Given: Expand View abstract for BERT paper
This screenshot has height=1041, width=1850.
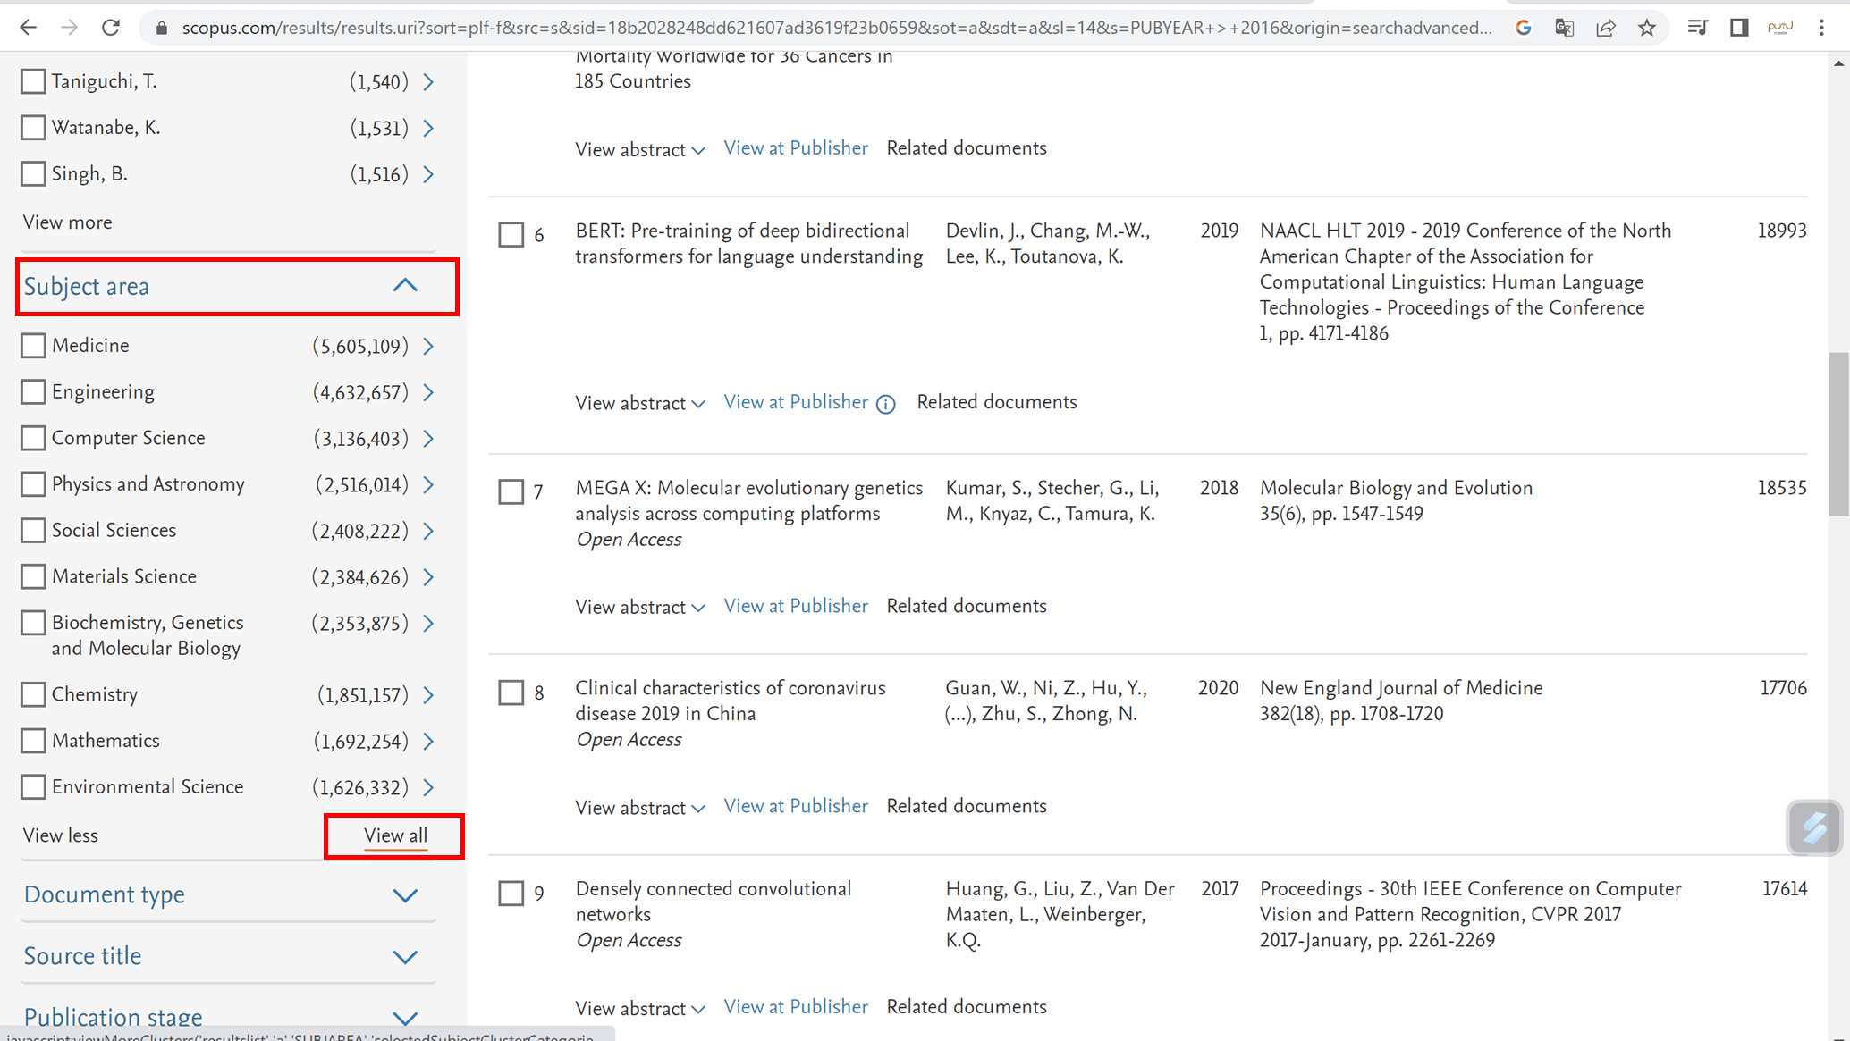Looking at the screenshot, I should [x=639, y=403].
